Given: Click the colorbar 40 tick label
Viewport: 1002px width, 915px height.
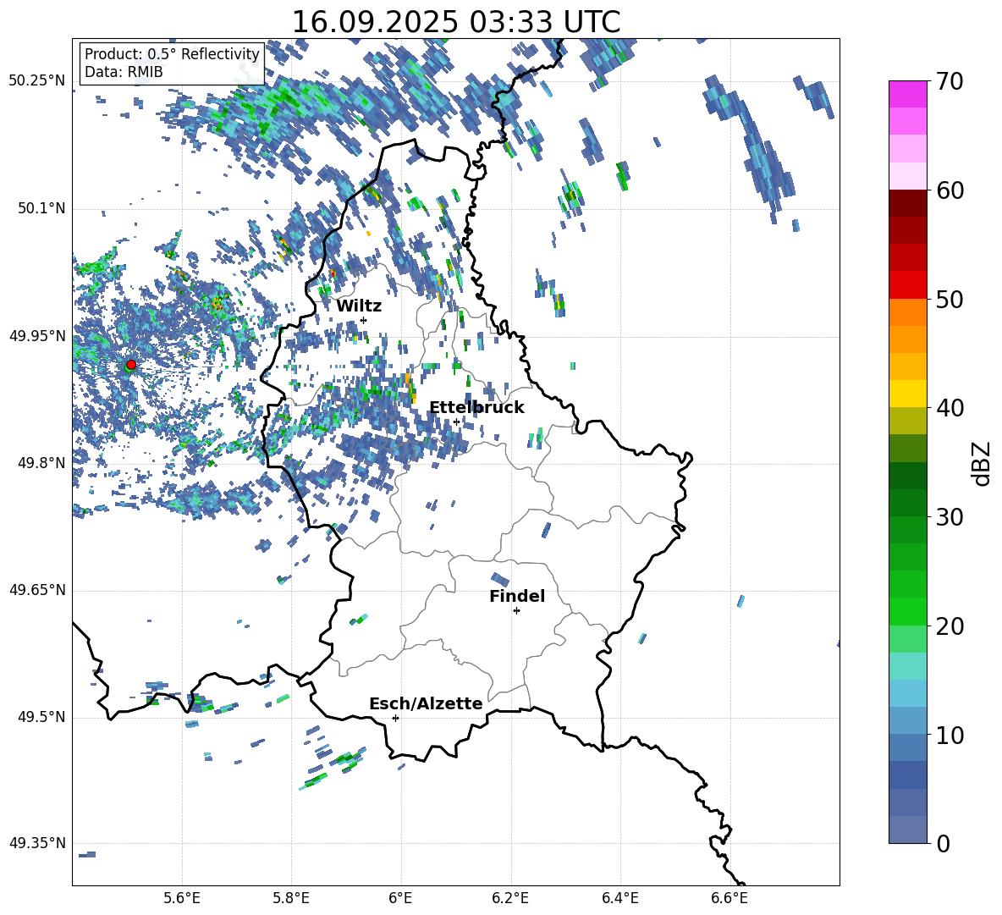Looking at the screenshot, I should click(x=950, y=408).
